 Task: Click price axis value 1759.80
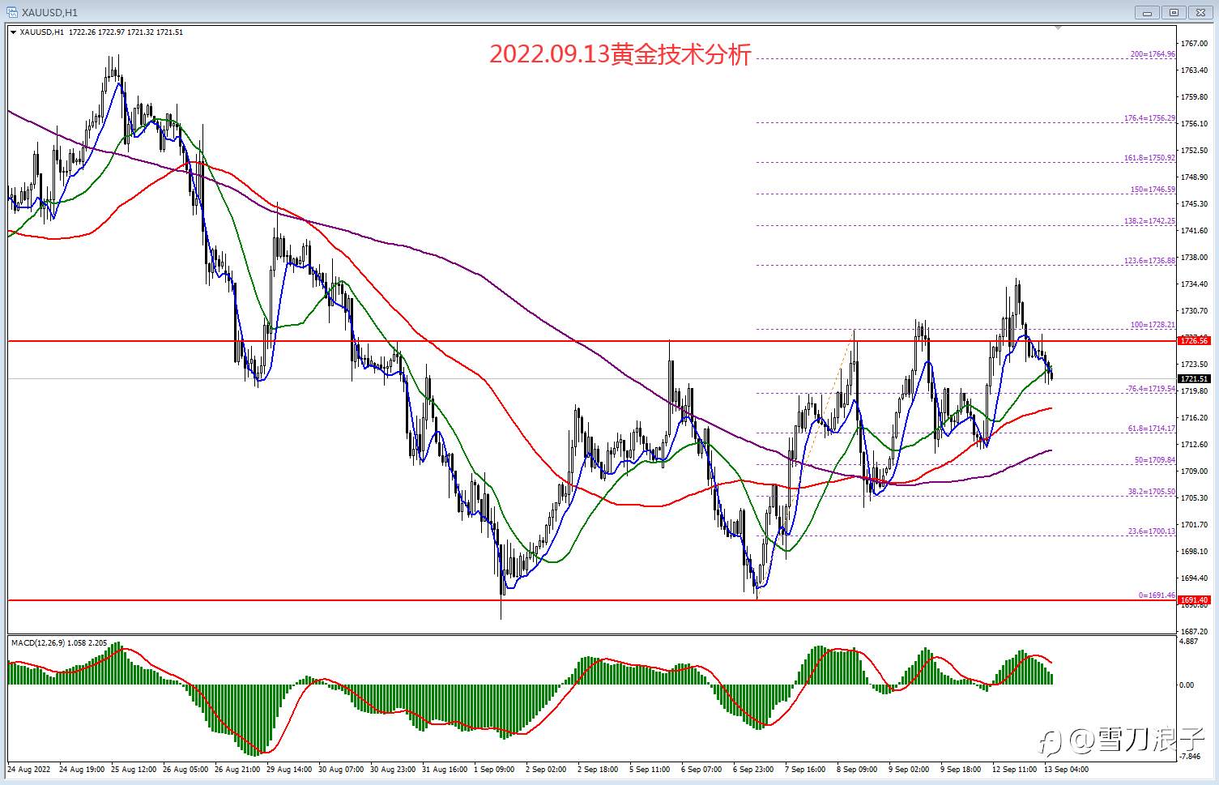pos(1195,97)
